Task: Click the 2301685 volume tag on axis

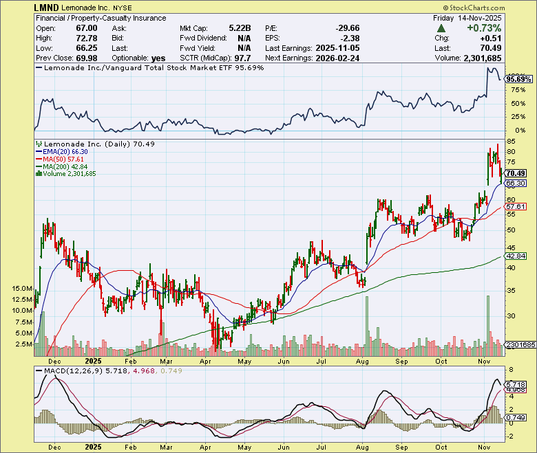Action: coord(520,345)
